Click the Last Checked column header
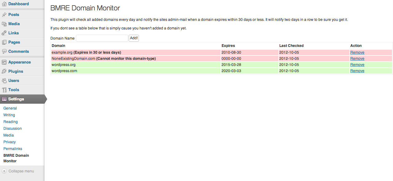The height and width of the screenshot is (181, 393). [x=291, y=46]
